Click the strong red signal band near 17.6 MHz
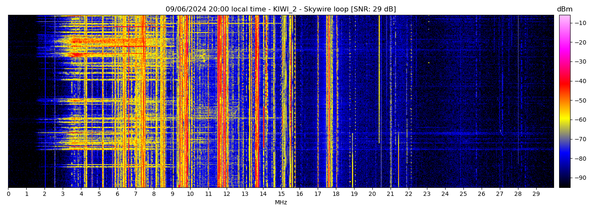 (x=329, y=102)
